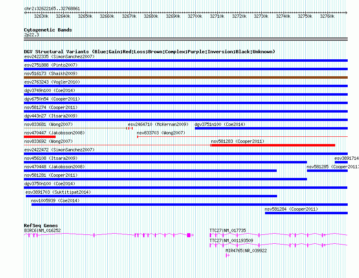This screenshot has width=359, height=278.
Task: Click dgv443n27 (Itsara2009) label
Action: click(51, 116)
